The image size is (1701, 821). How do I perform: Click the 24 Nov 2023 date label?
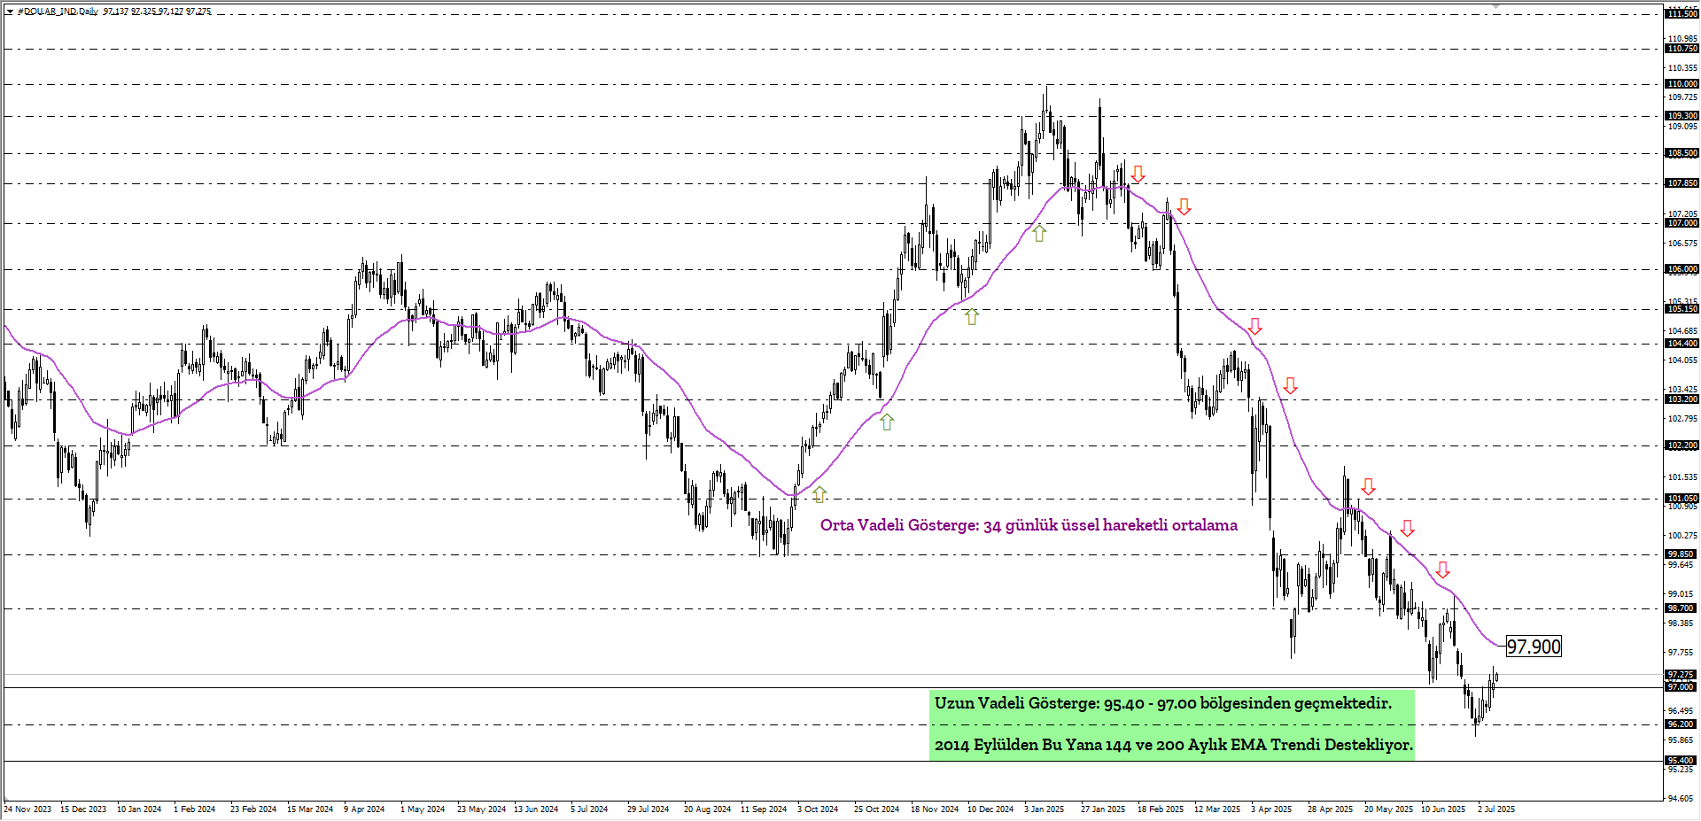tap(27, 809)
